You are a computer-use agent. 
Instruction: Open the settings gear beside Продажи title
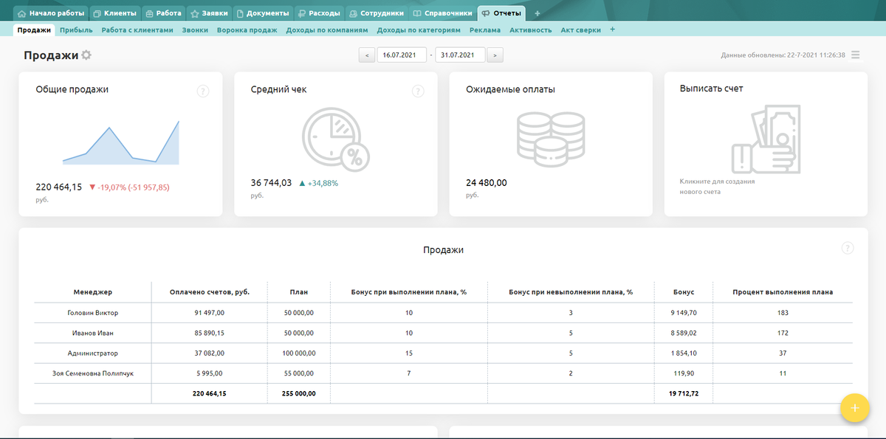click(86, 55)
